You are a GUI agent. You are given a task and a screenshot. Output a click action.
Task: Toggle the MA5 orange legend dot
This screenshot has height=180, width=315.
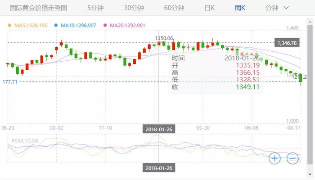point(9,25)
